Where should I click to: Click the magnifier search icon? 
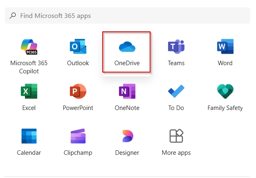pos(13,16)
